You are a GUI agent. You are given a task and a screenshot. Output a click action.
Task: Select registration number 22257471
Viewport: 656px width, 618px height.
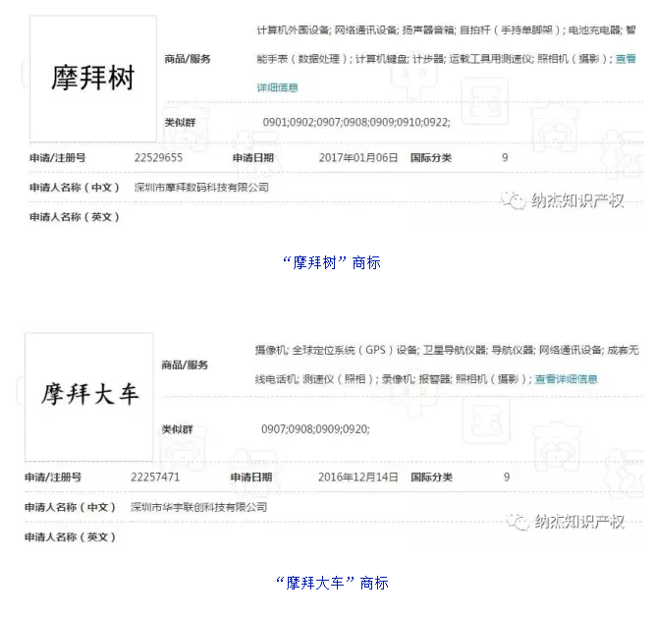(x=155, y=478)
